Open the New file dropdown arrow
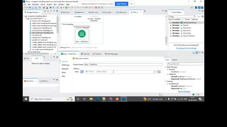The image size is (227, 127). (x=27, y=7)
